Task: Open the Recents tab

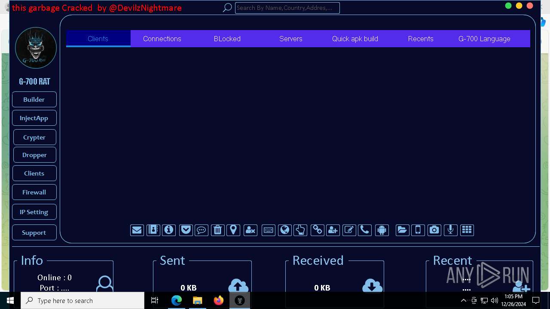Action: (421, 39)
